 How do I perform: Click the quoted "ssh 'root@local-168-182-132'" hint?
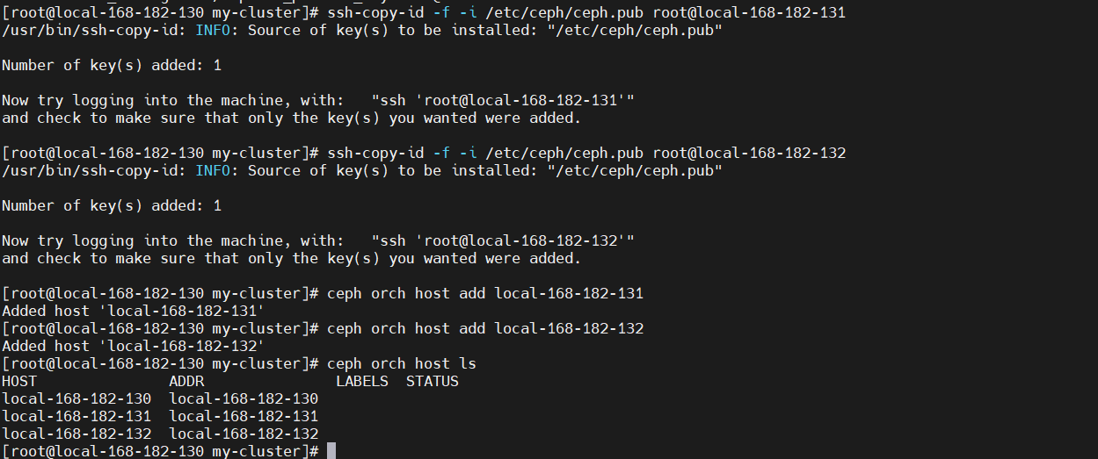pos(502,240)
